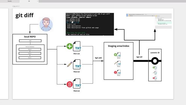Select the commit circle node on timeline

coord(155,61)
